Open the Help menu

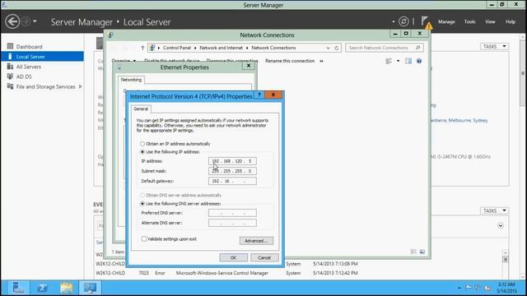511,22
